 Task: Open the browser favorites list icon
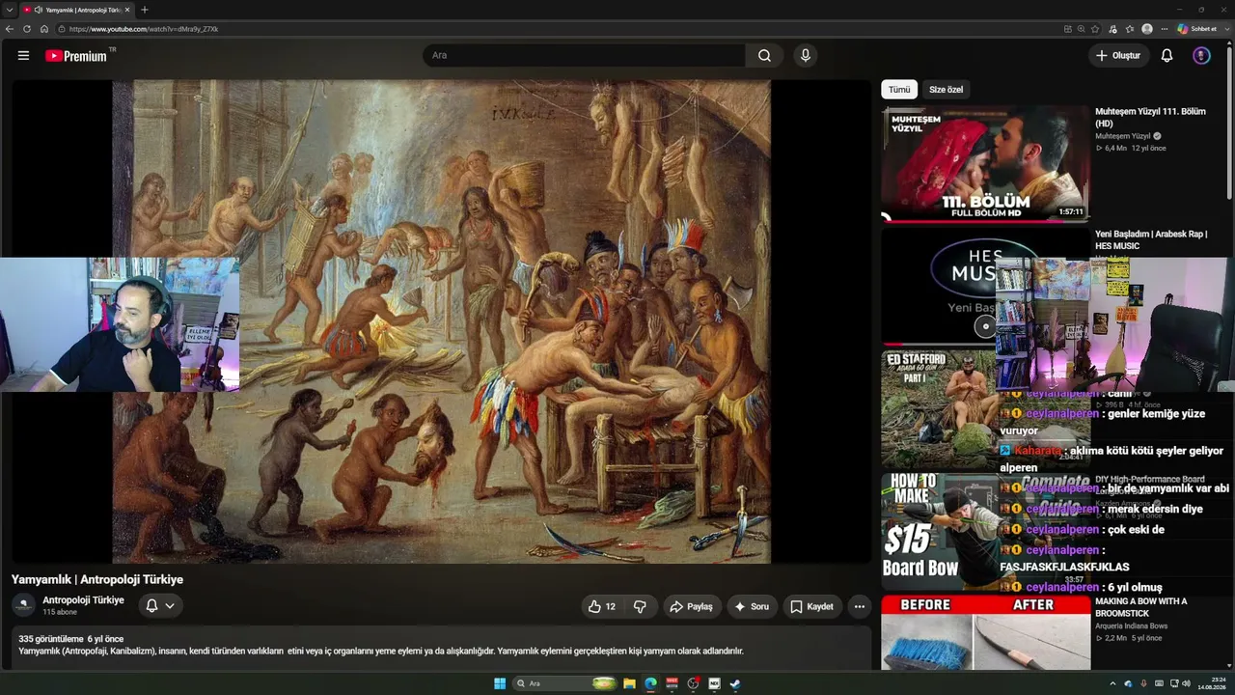click(1130, 29)
